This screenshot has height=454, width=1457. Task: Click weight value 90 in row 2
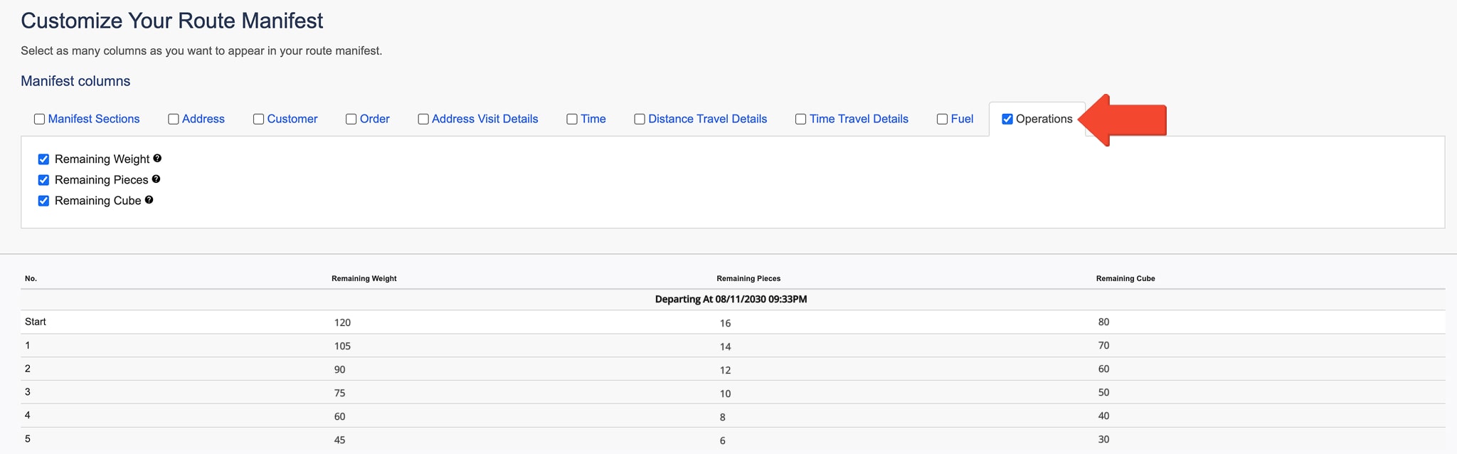coord(340,369)
